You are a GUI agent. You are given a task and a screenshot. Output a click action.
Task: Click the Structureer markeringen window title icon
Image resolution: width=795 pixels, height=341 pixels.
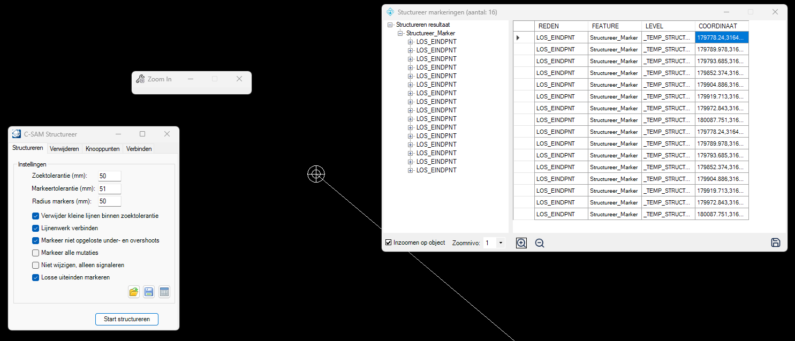point(390,12)
